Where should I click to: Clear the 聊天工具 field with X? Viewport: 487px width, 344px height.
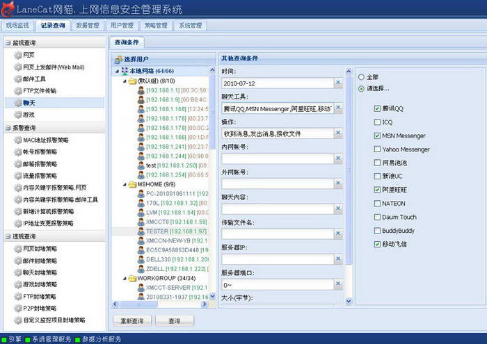(338, 108)
